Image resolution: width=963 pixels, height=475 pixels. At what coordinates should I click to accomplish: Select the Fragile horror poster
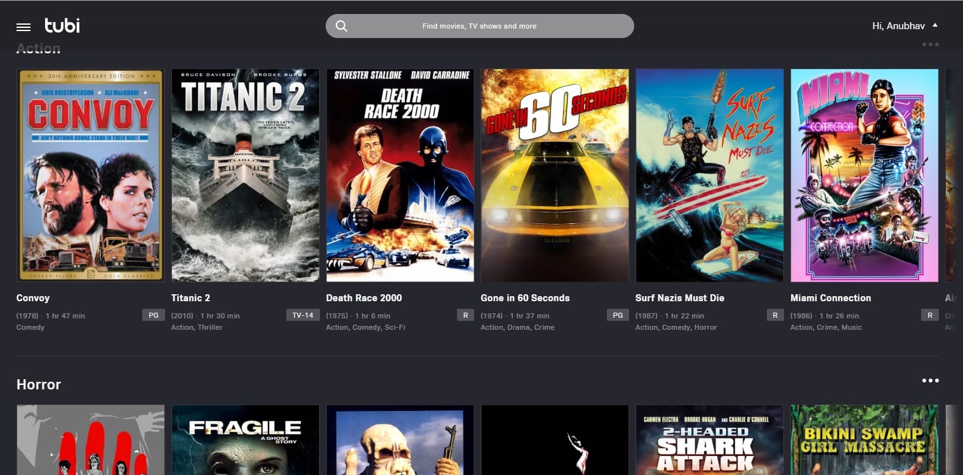tap(245, 440)
